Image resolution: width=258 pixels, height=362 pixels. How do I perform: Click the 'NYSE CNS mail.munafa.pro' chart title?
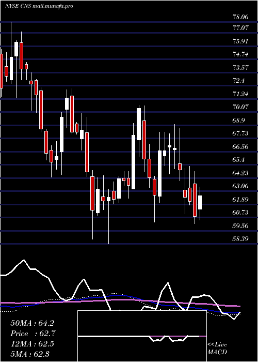[x=39, y=6]
